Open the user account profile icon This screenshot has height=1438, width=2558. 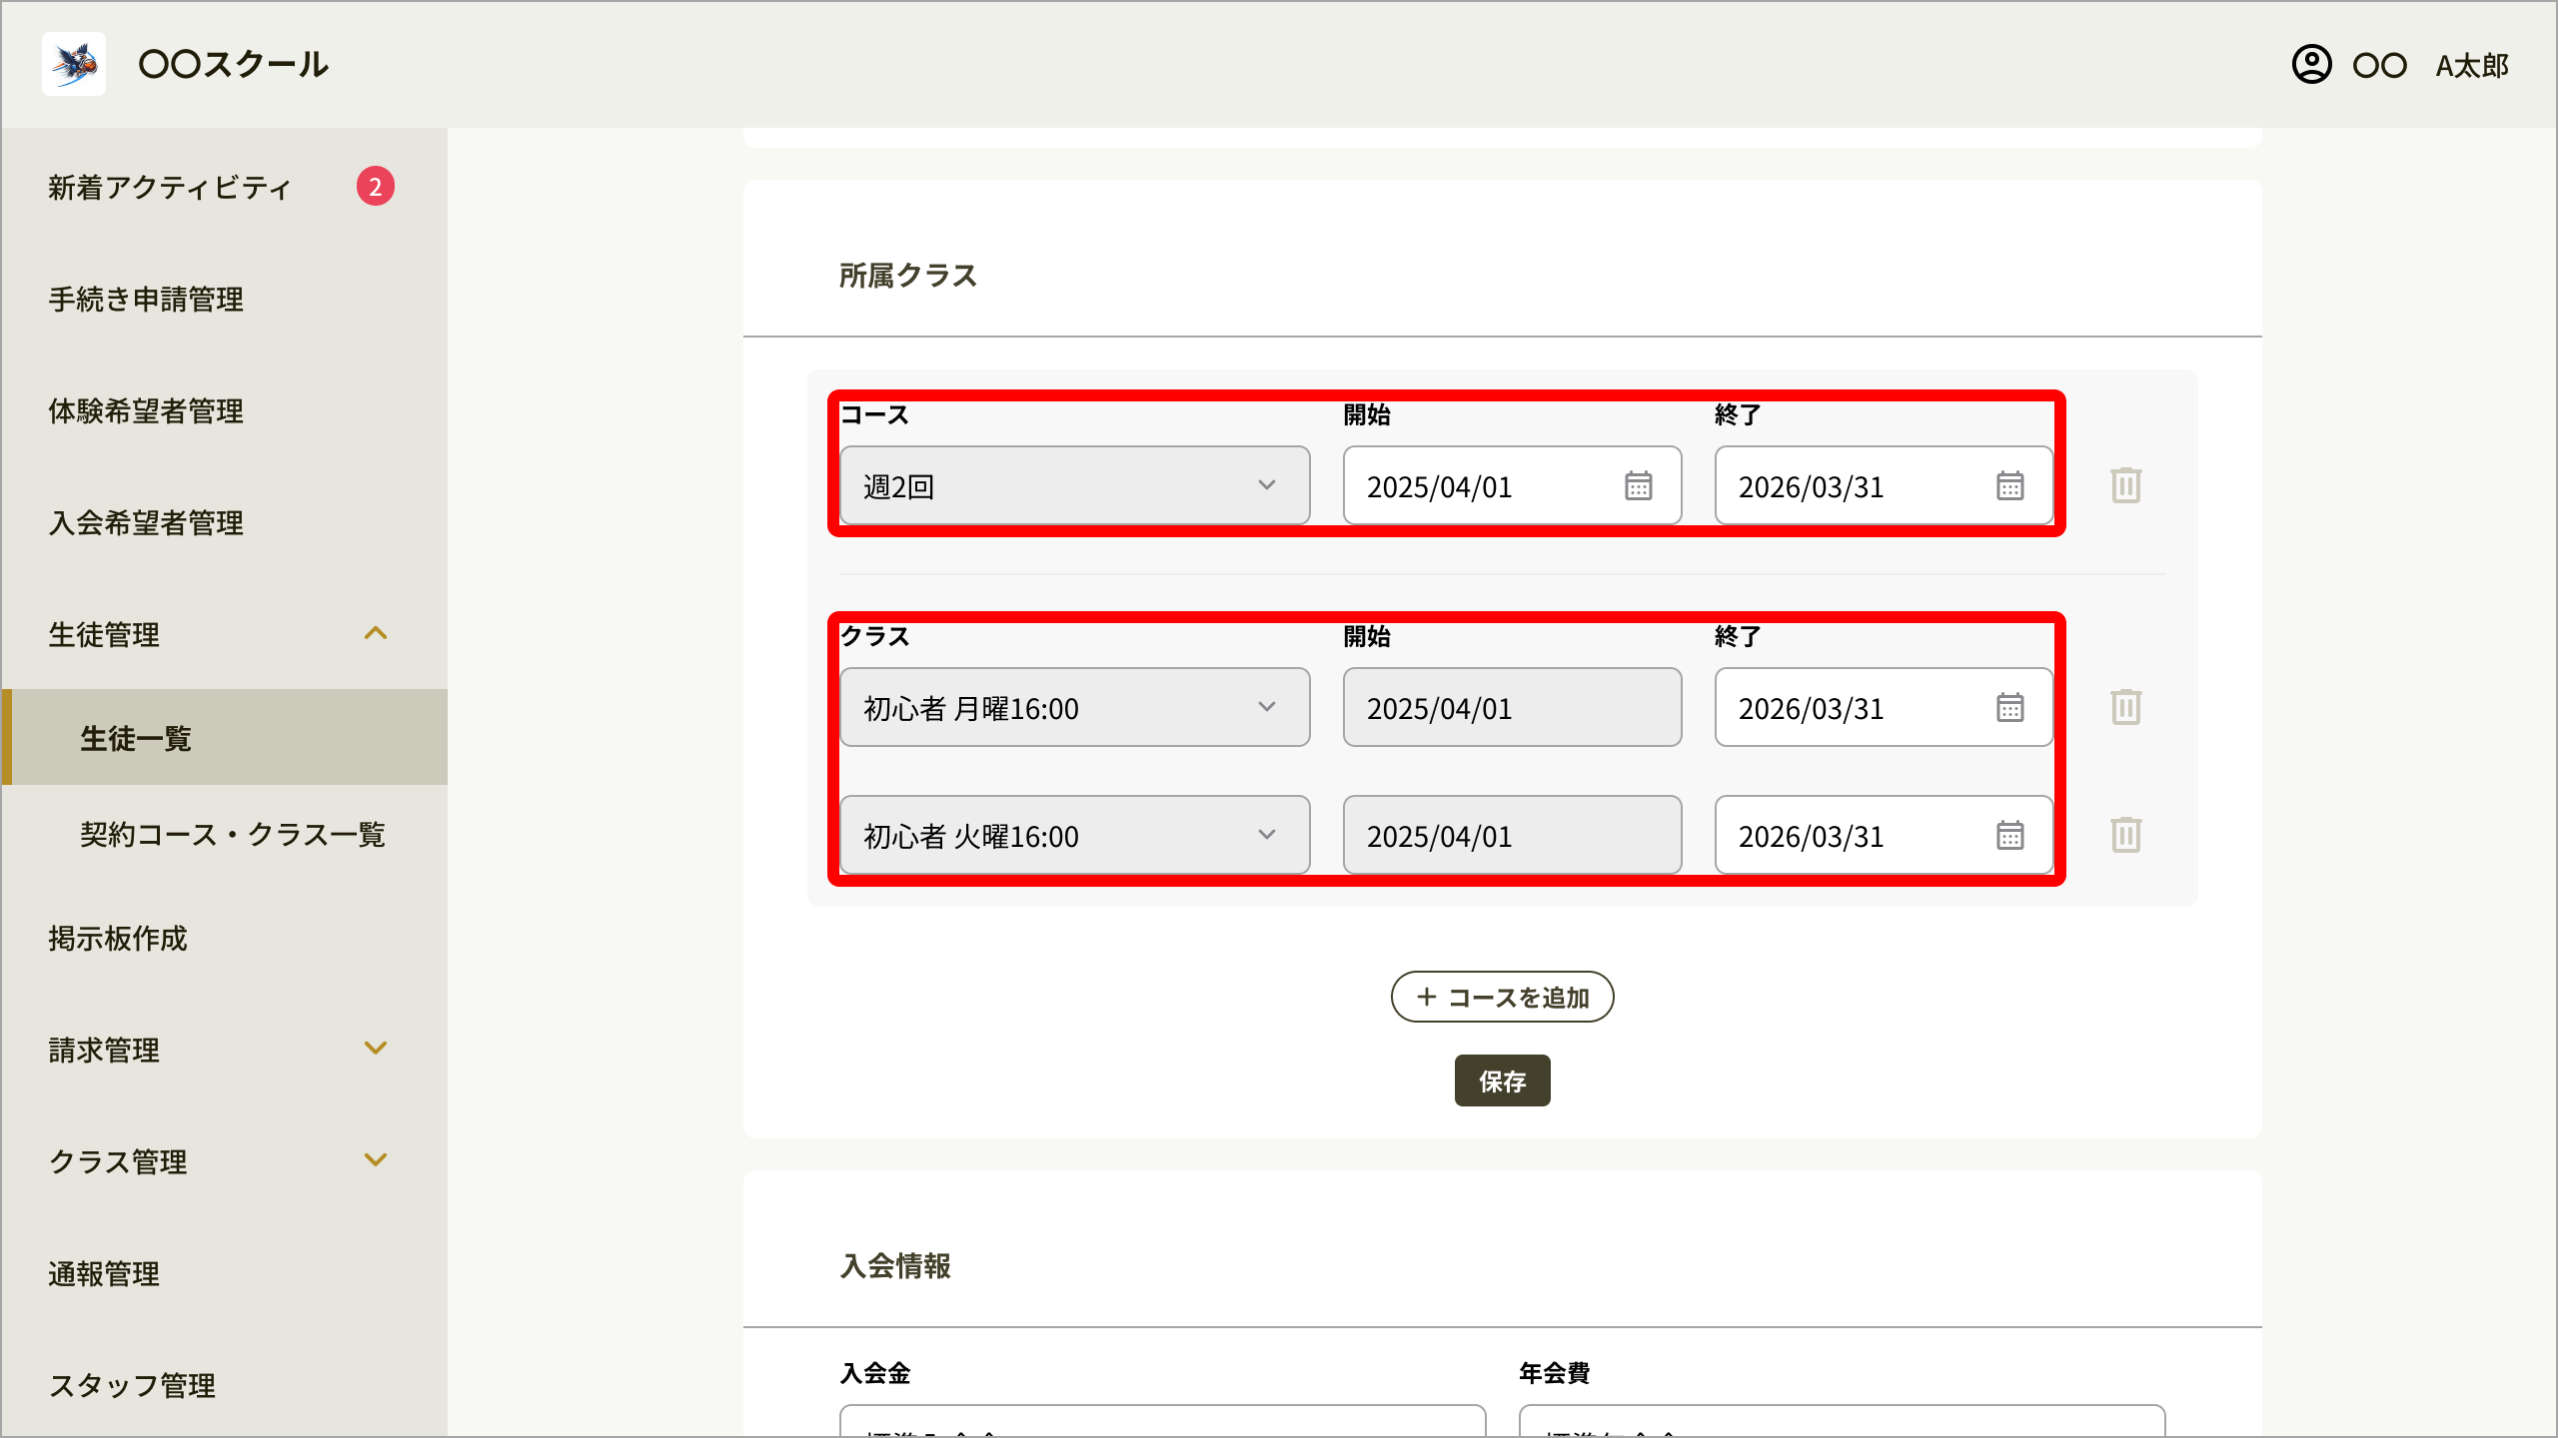coord(2311,65)
